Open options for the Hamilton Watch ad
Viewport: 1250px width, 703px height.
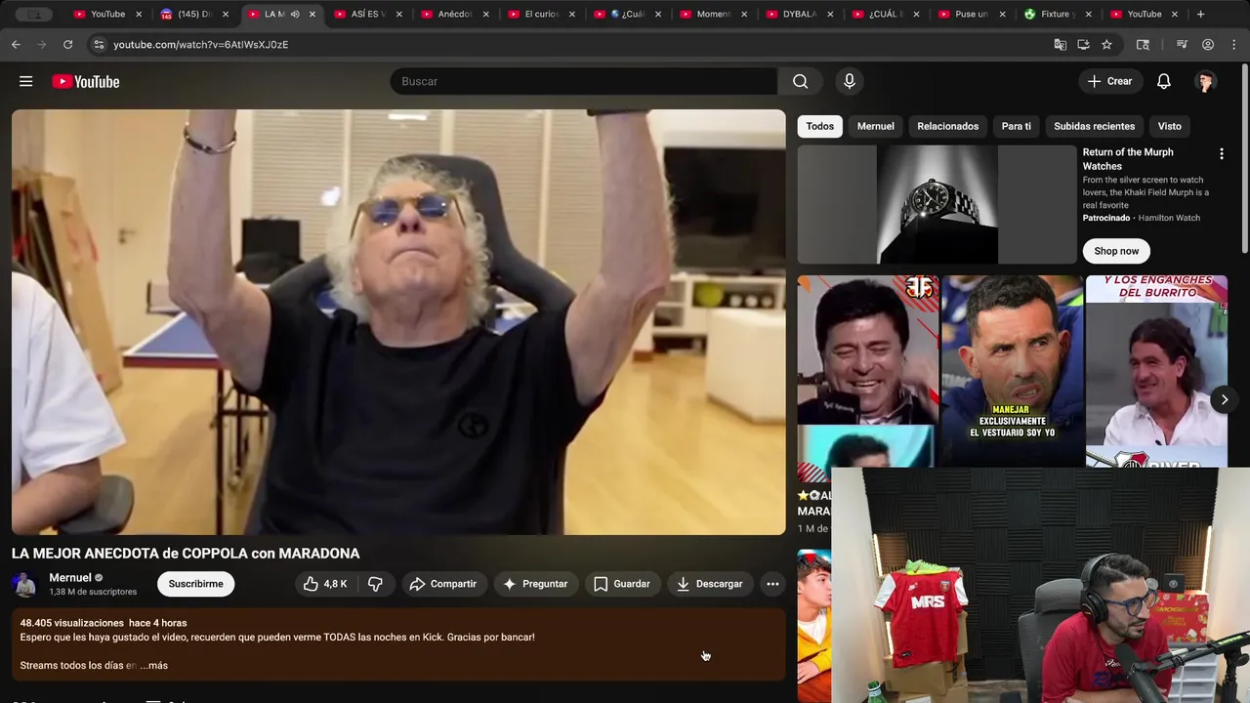click(x=1221, y=154)
